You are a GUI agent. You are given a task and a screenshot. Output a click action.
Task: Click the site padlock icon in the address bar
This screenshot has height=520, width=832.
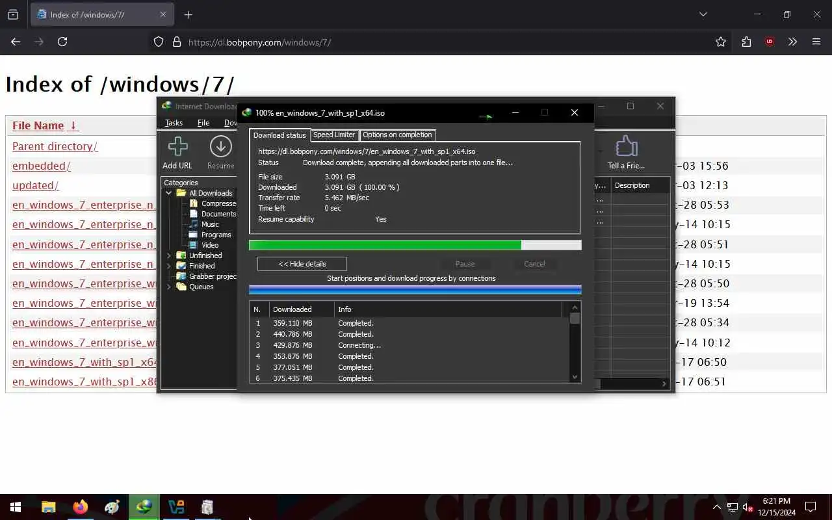click(176, 42)
